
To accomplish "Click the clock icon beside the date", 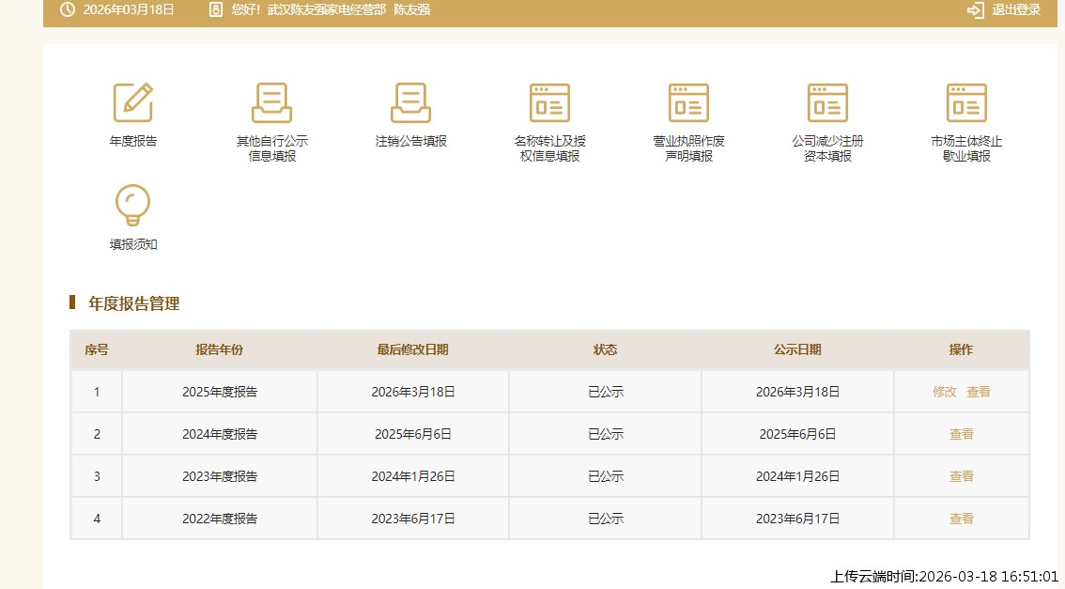I will tap(67, 10).
